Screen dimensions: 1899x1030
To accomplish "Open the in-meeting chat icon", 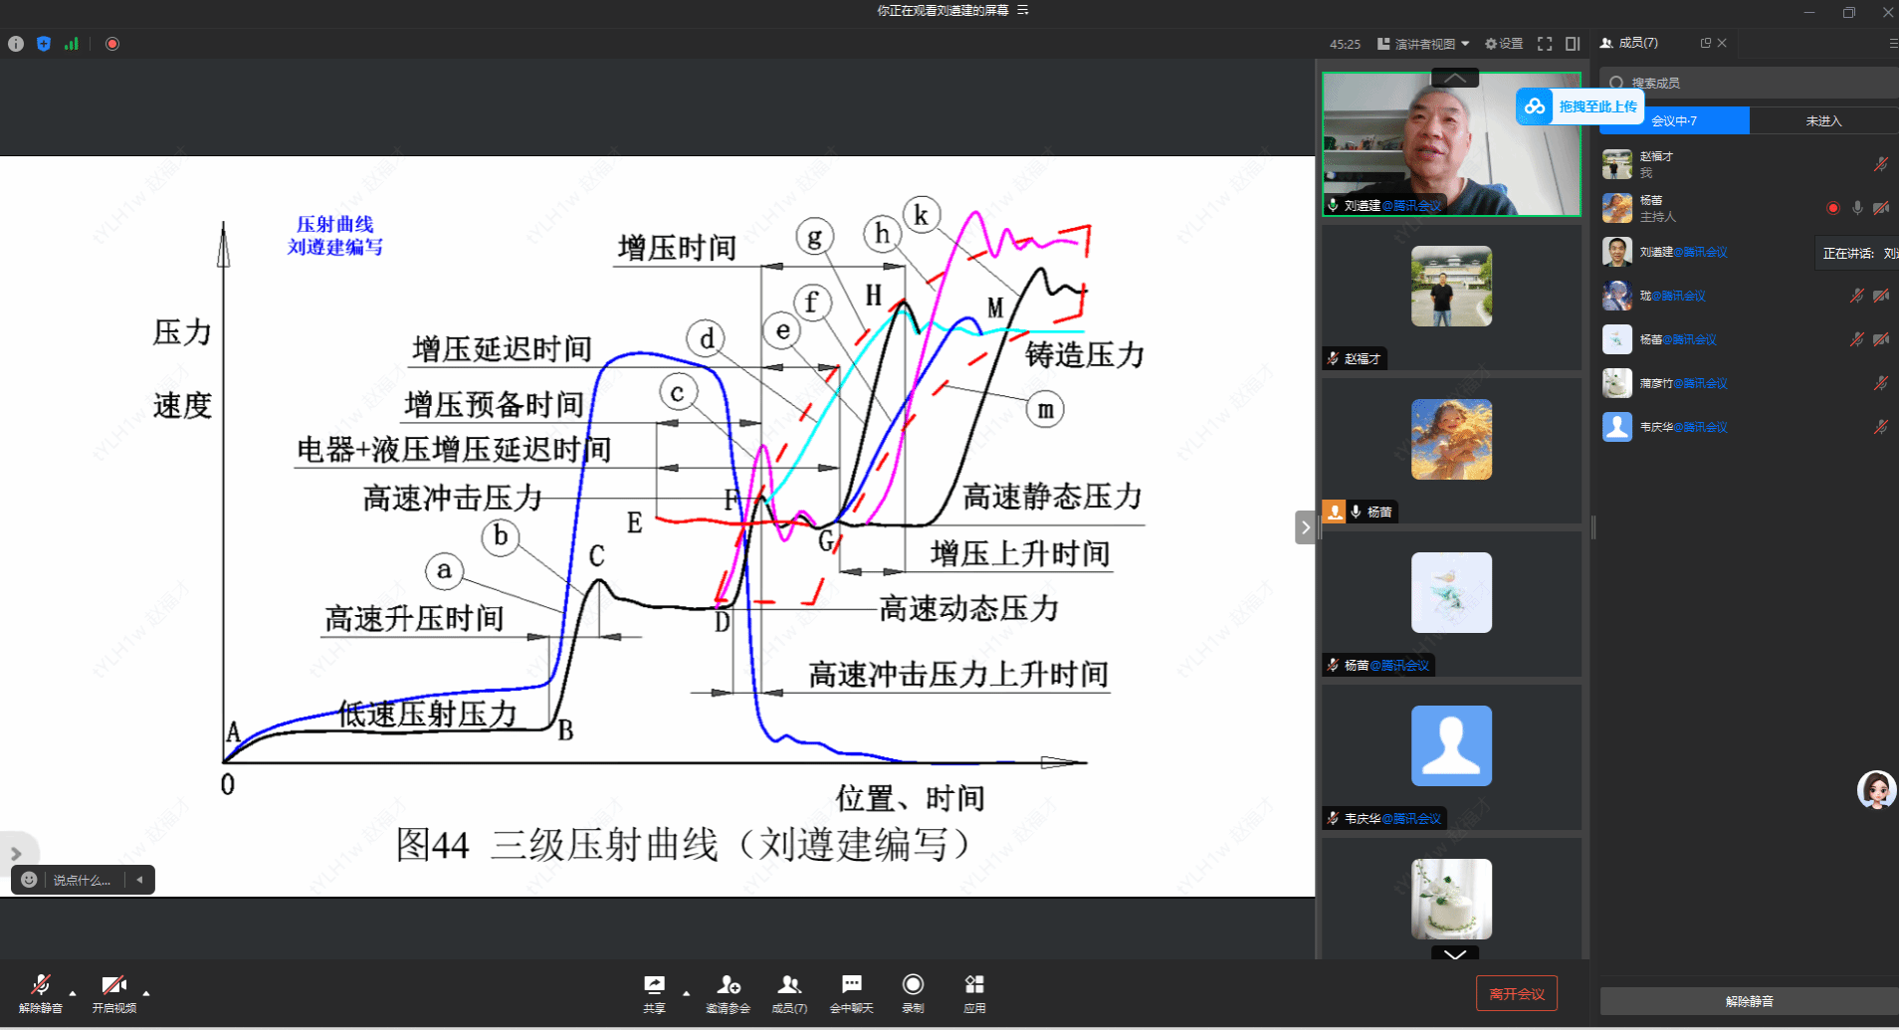I will pos(851,986).
